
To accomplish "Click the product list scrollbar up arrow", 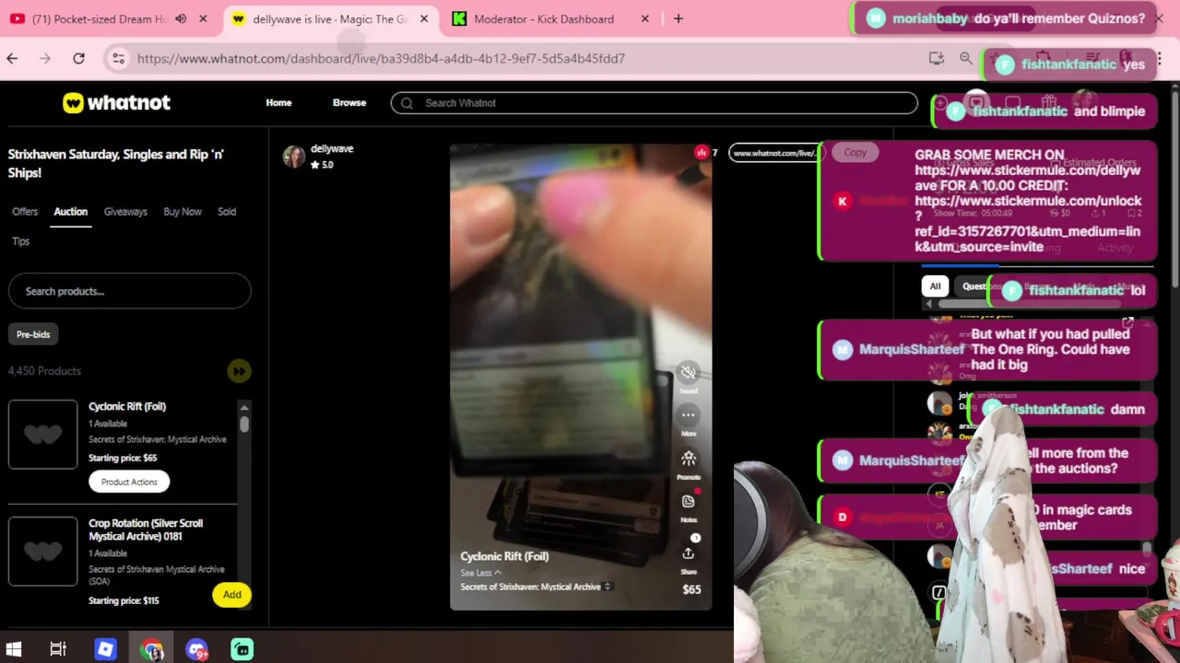I will tap(244, 407).
